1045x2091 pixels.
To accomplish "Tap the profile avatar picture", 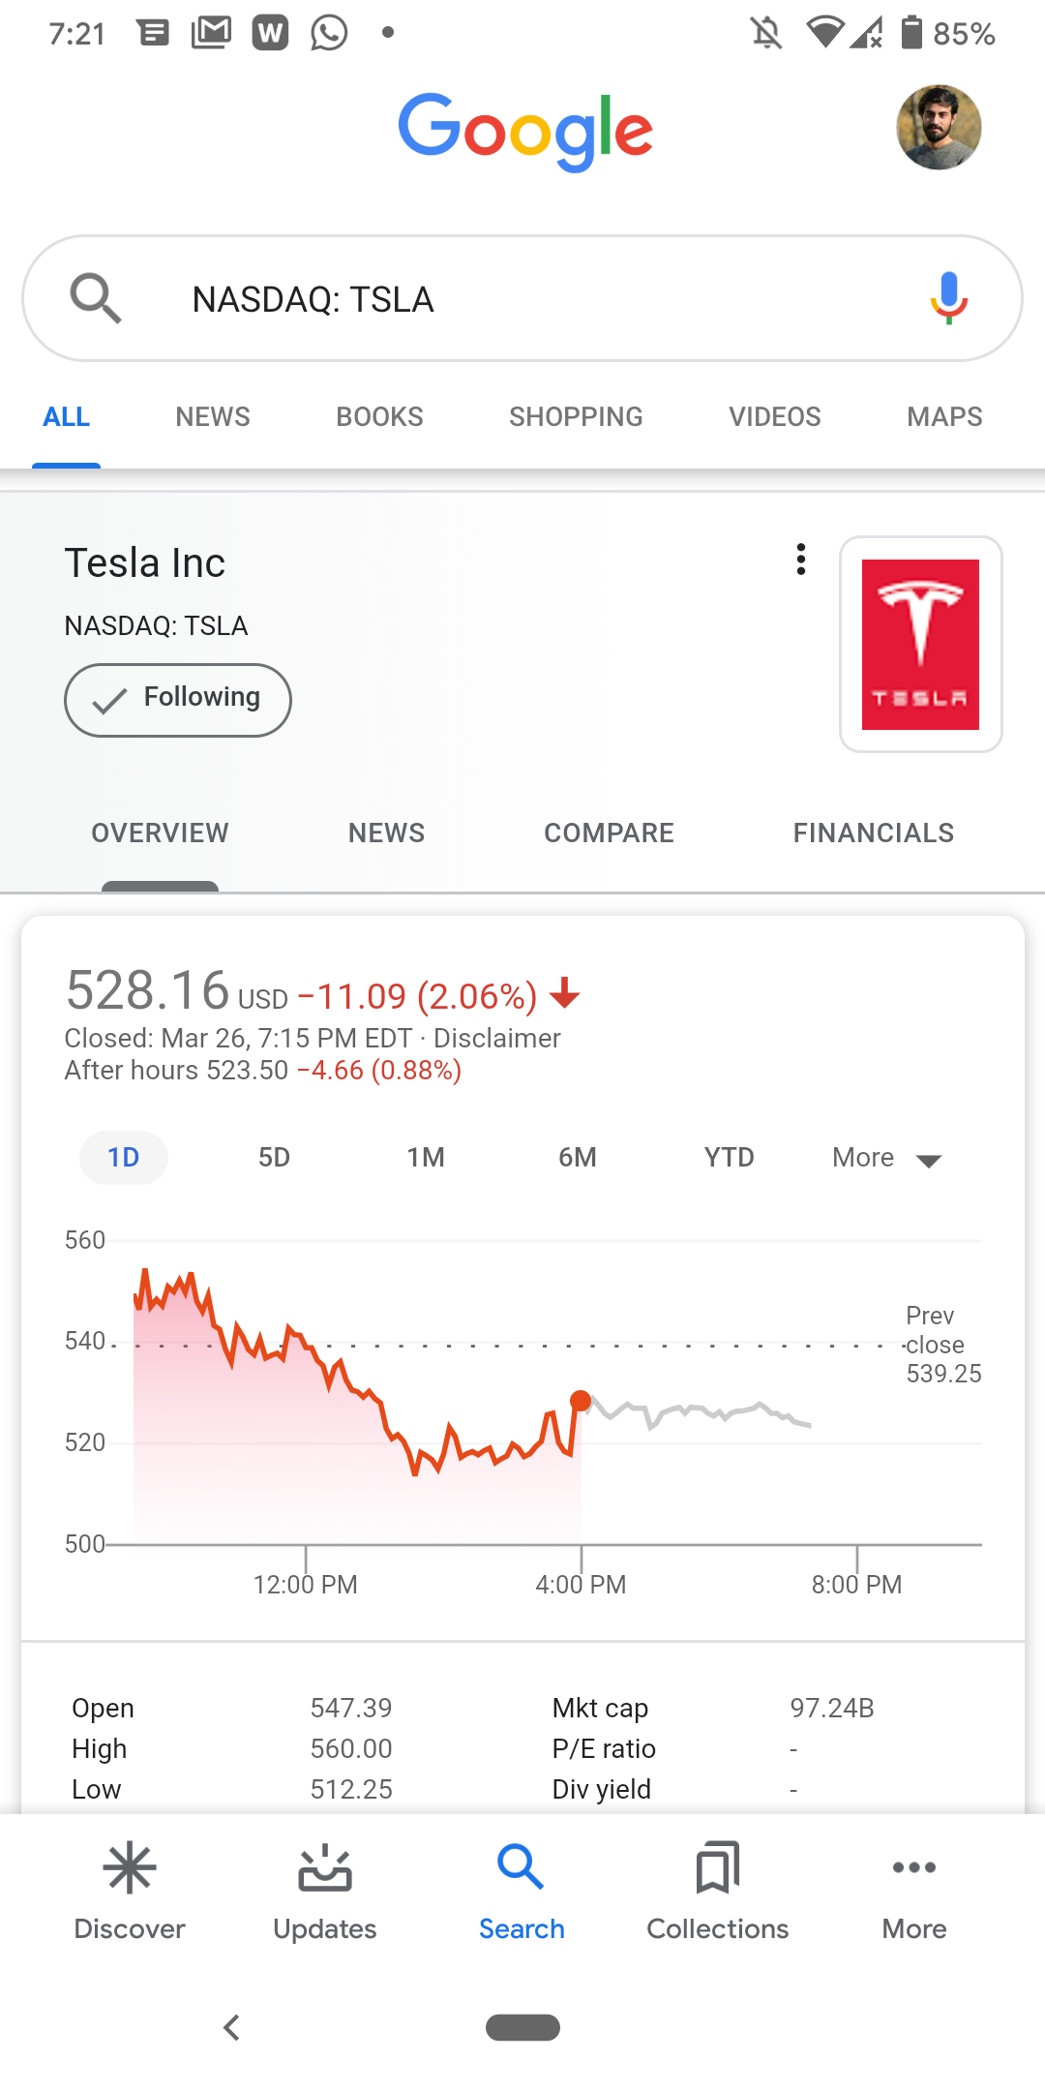I will pyautogui.click(x=939, y=128).
